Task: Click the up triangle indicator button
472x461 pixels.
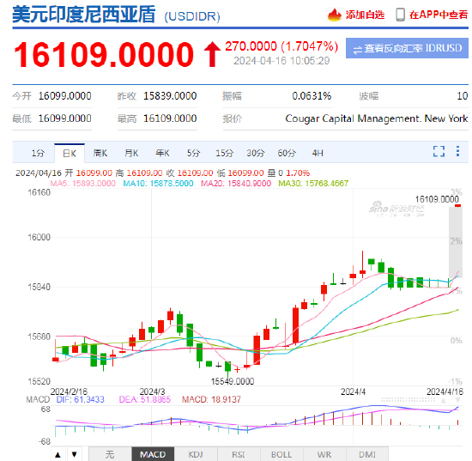Action: click(58, 455)
